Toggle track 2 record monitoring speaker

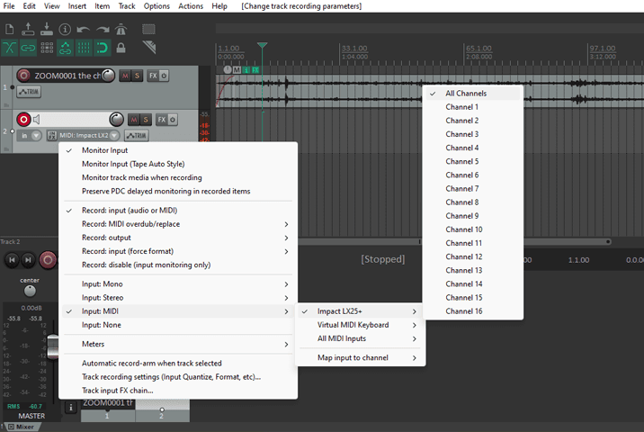(x=37, y=120)
